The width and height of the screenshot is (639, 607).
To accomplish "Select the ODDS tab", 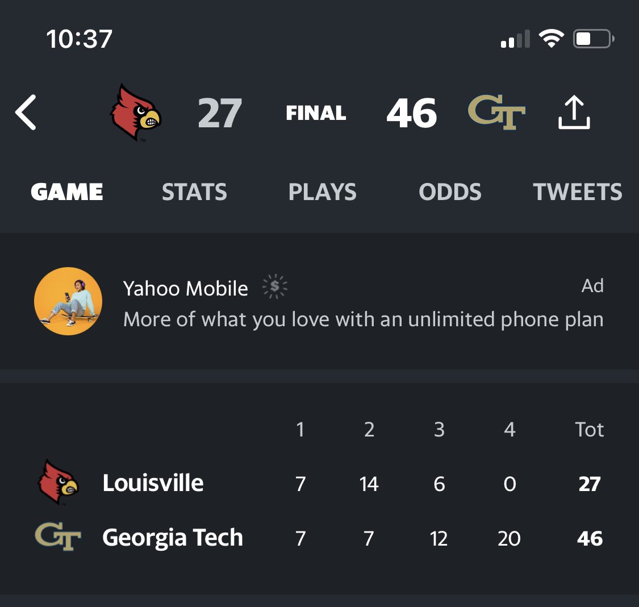I will point(450,192).
